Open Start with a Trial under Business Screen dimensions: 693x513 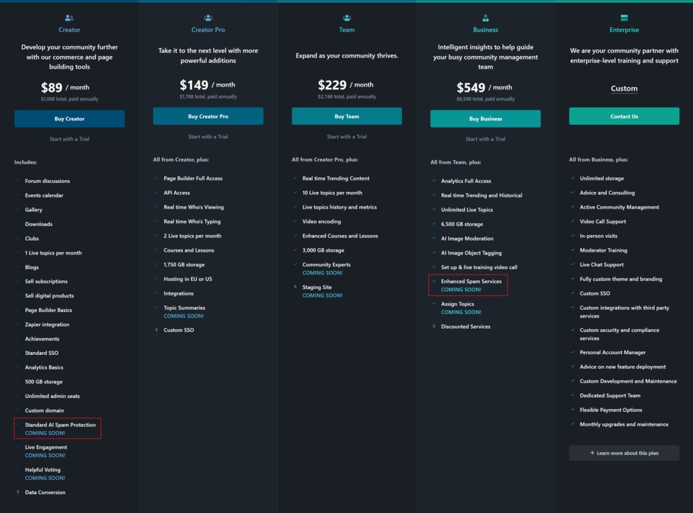[x=485, y=139]
